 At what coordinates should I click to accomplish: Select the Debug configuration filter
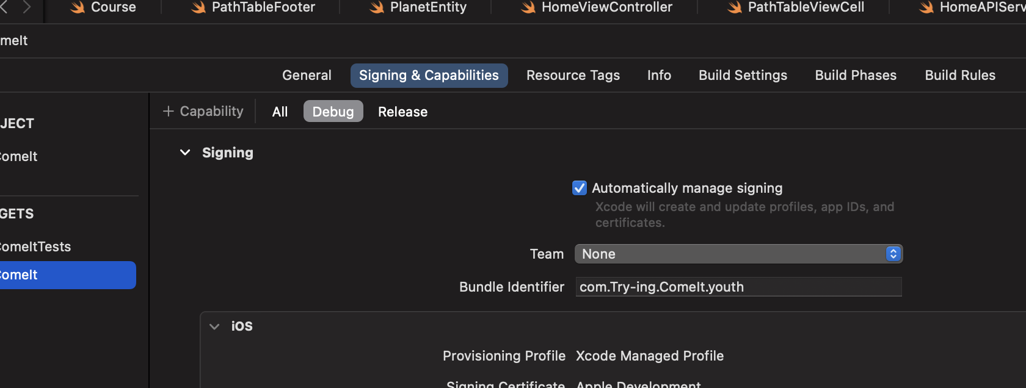tap(333, 111)
